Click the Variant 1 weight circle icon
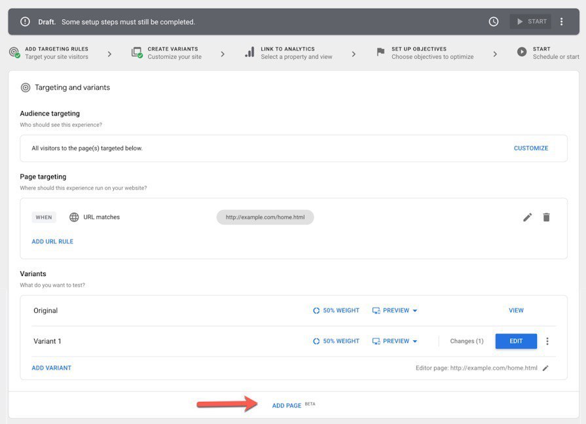The image size is (586, 424). point(316,341)
